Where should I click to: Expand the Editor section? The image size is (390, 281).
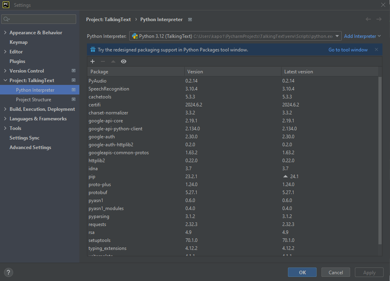[x=5, y=51]
